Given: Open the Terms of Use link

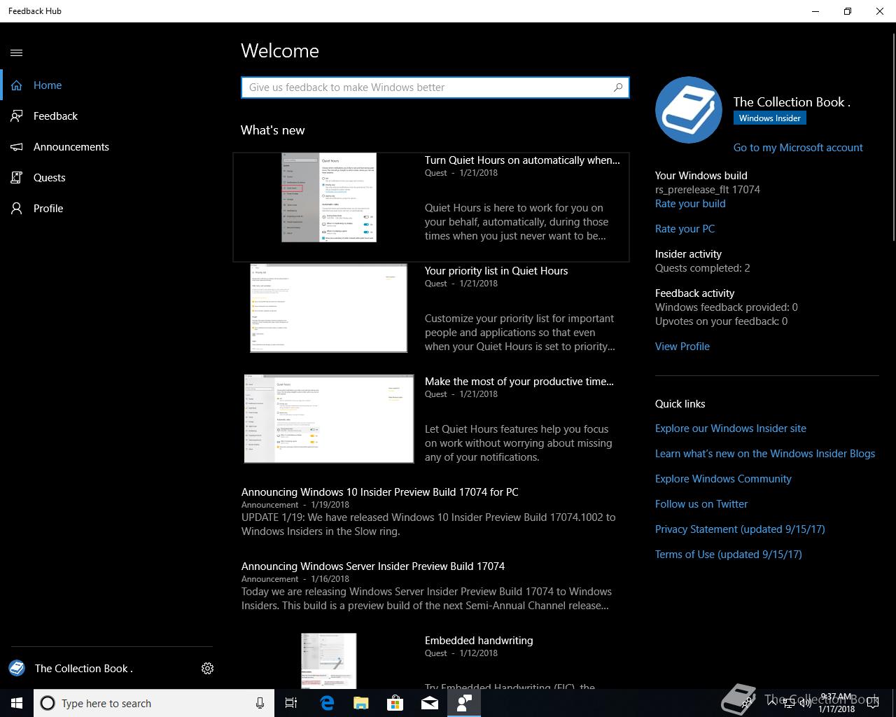Looking at the screenshot, I should [x=729, y=555].
